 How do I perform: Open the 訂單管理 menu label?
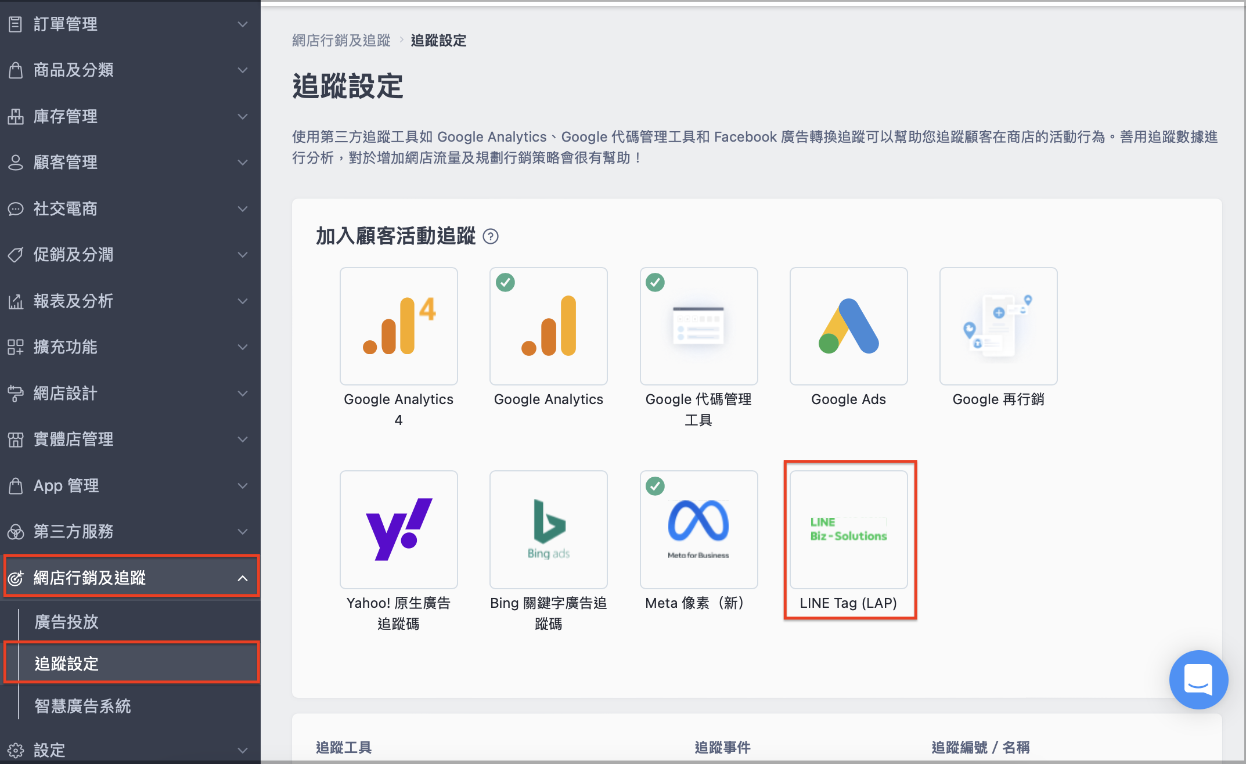(66, 24)
